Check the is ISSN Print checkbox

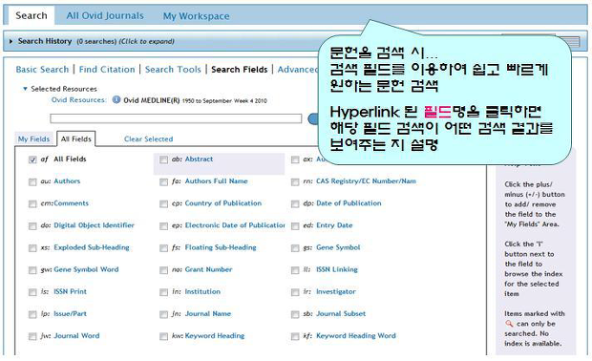click(32, 292)
